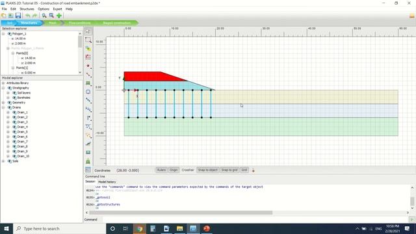
Task: Save the project with the floppy disk icon
Action: click(18, 16)
